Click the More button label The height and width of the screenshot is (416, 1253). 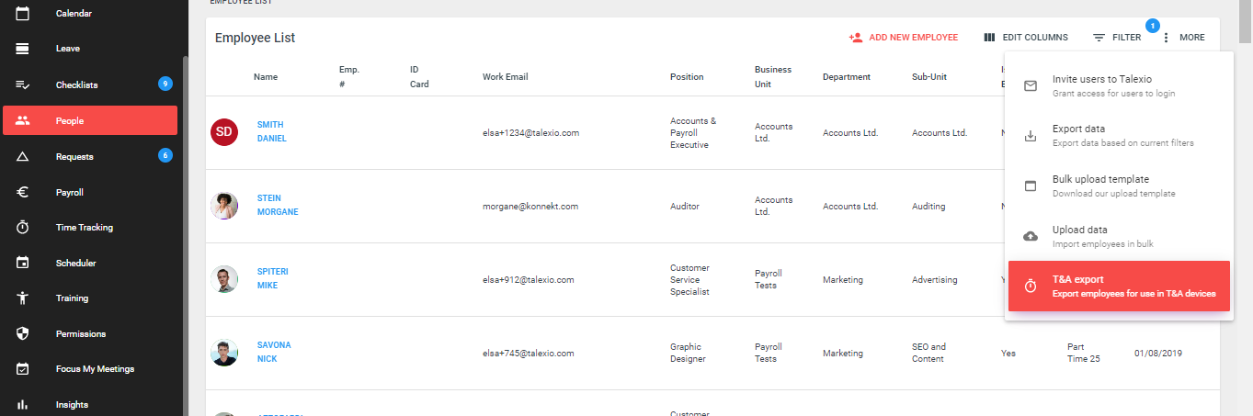point(1192,38)
